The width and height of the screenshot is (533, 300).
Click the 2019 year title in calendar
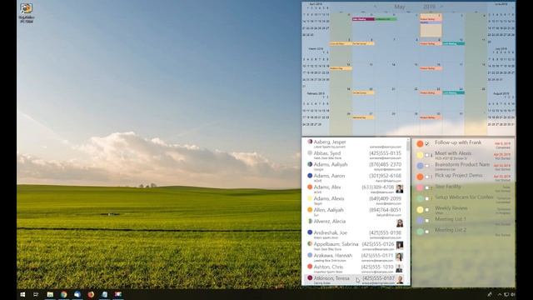(429, 7)
